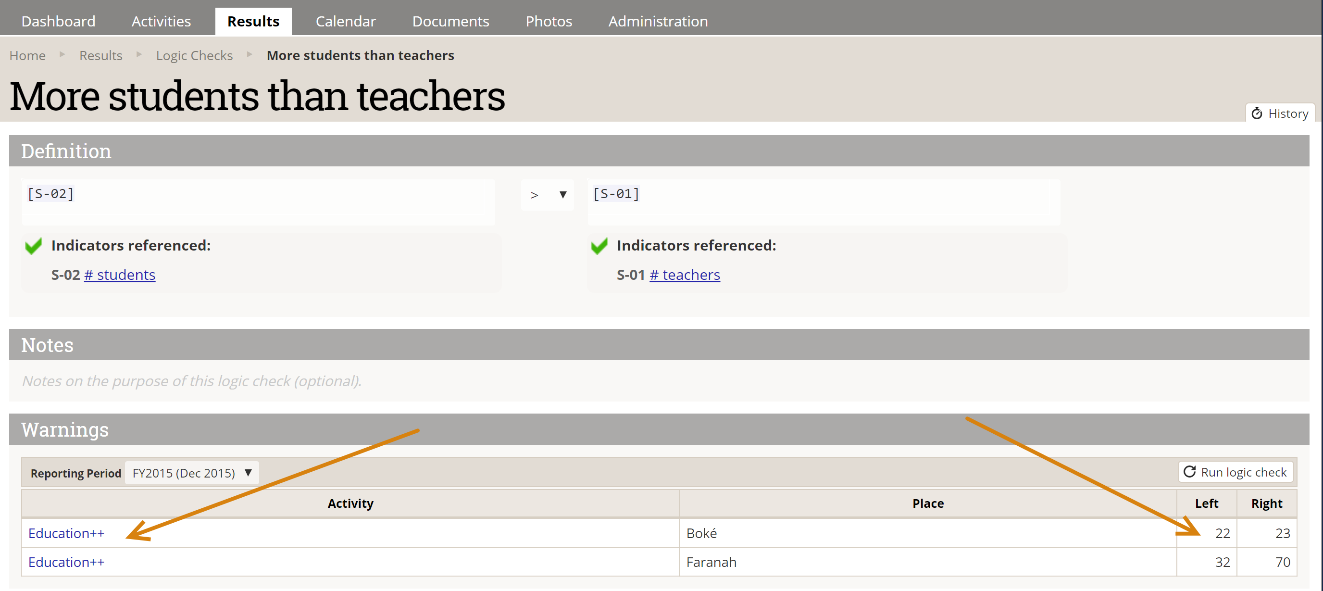The height and width of the screenshot is (591, 1323).
Task: Click breadcrumb arrow after Home
Action: [x=62, y=54]
